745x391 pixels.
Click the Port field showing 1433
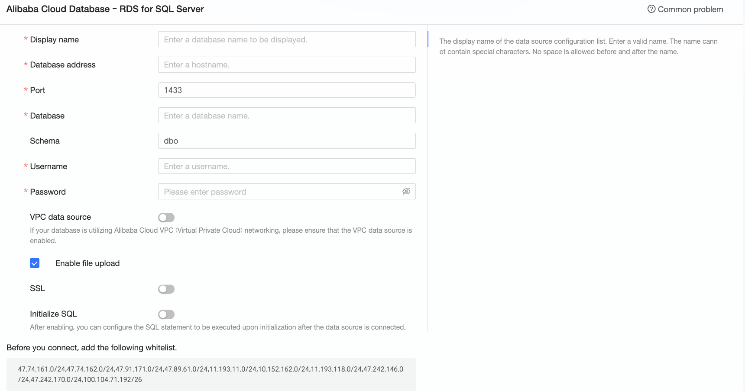pos(287,90)
